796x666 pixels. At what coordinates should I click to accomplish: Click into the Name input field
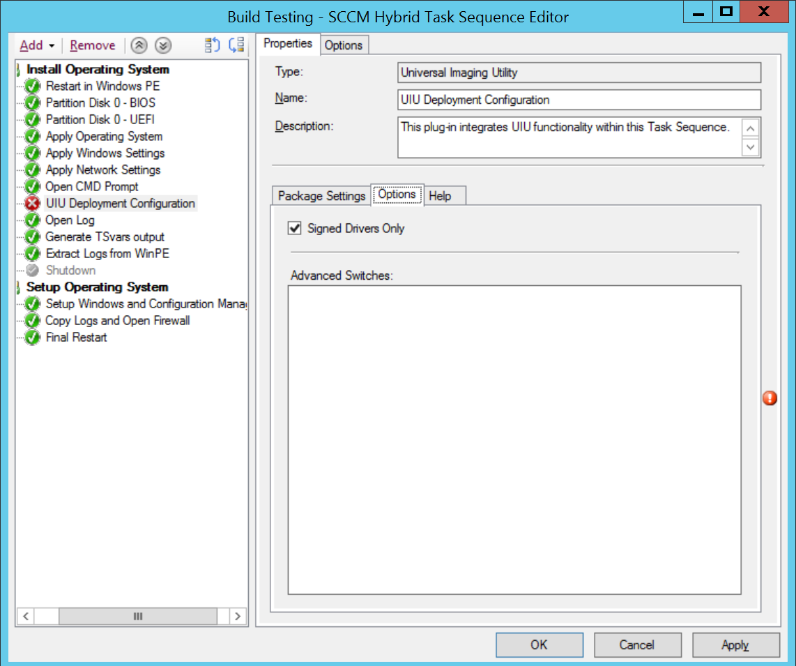(579, 100)
